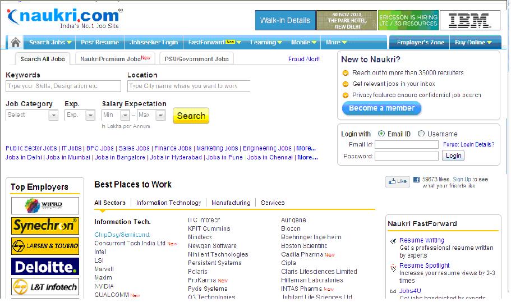Screen dimensions: 511x302
Task: Open the IBM banner ad
Action: click(469, 20)
